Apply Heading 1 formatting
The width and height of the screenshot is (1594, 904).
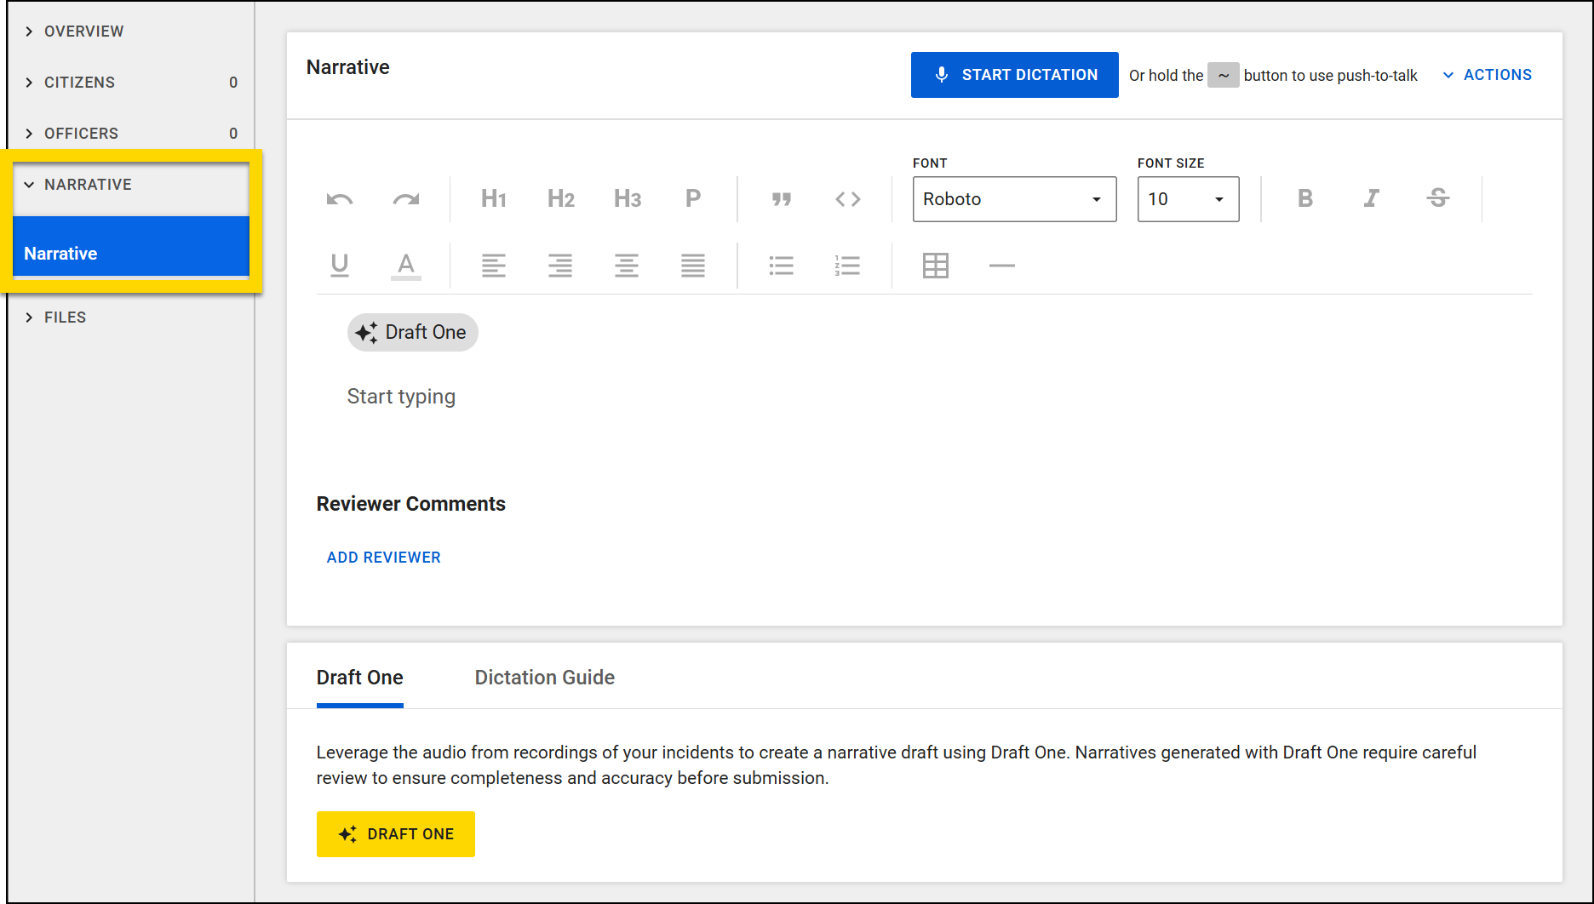coord(493,198)
